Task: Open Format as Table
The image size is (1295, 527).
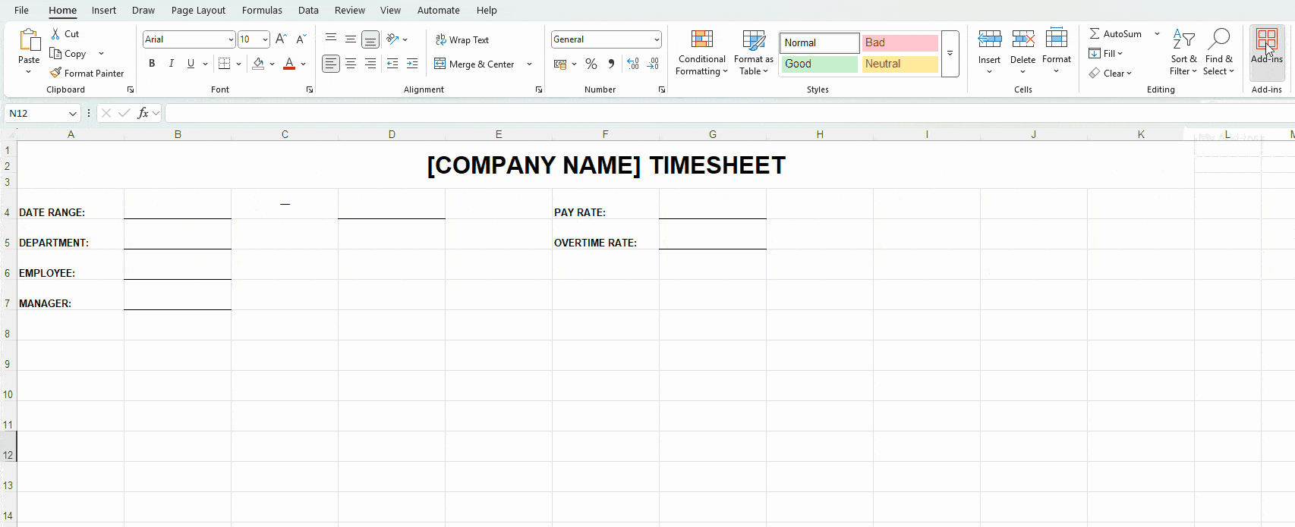Action: coord(754,52)
